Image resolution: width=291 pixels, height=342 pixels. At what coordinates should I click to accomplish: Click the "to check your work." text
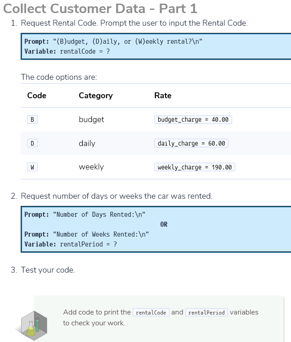click(94, 323)
